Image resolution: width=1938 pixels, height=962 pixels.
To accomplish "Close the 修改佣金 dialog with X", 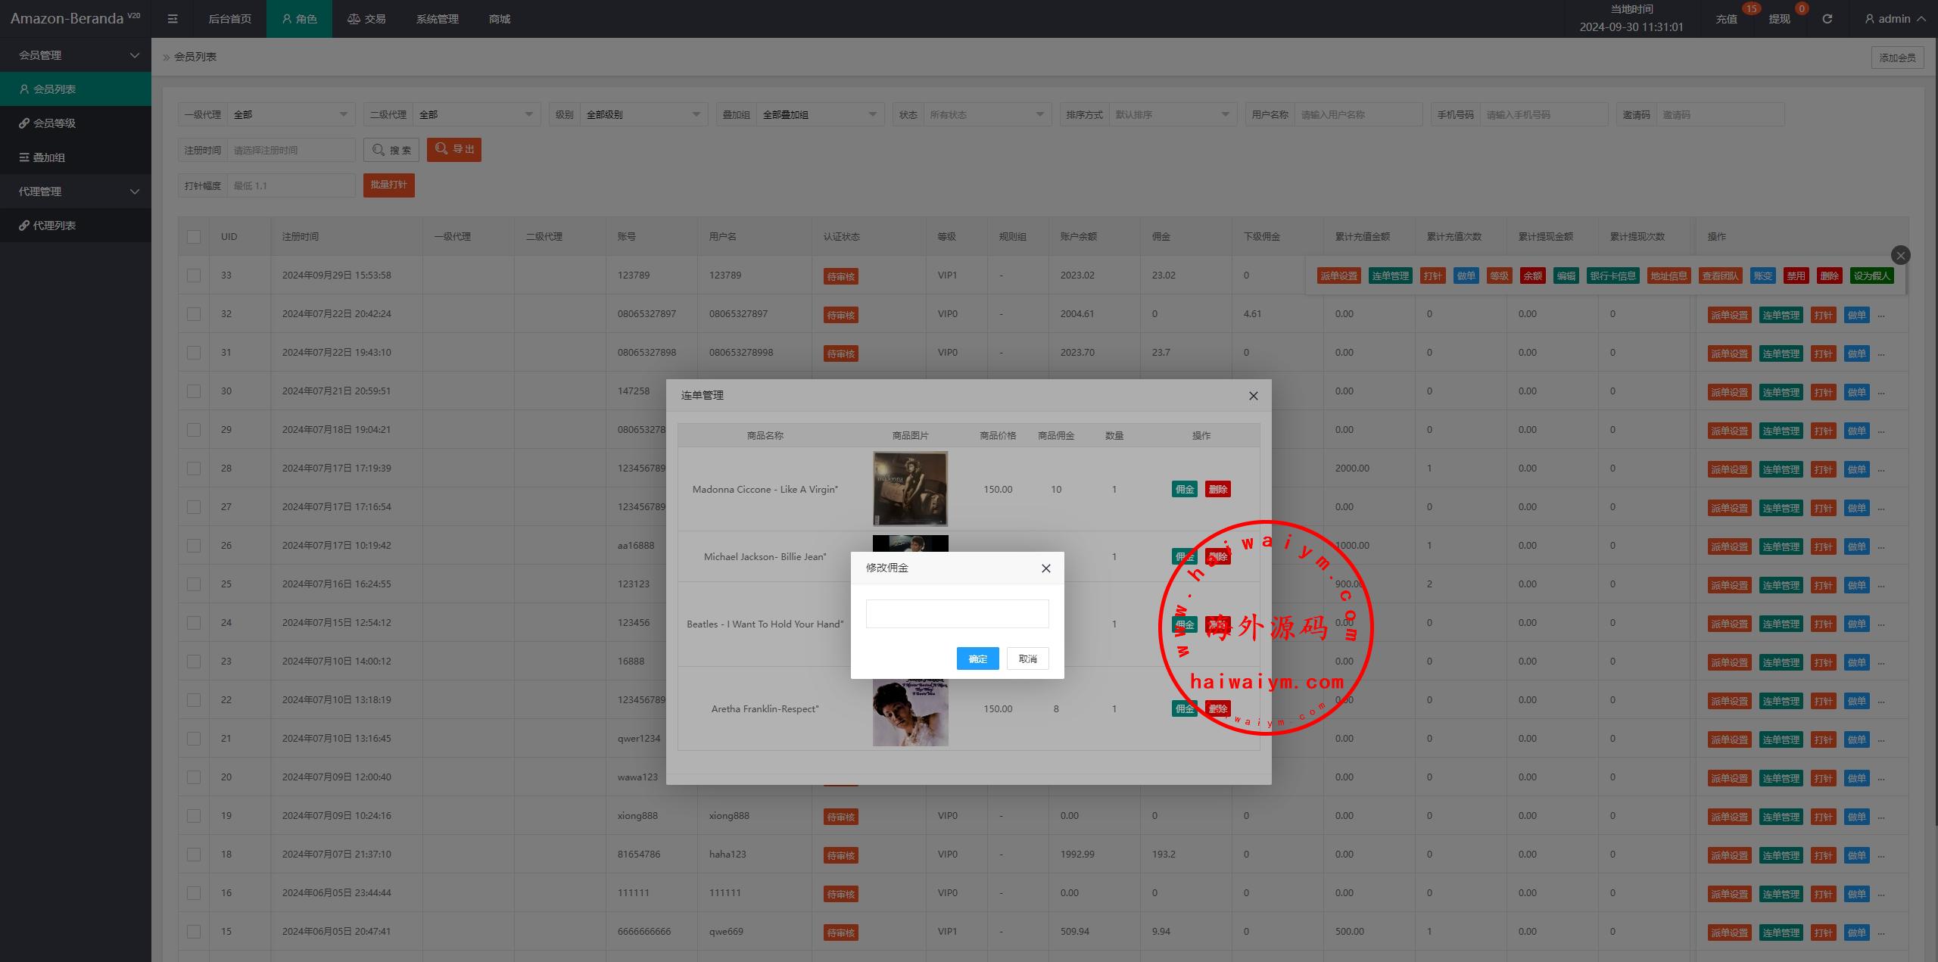I will [x=1045, y=568].
